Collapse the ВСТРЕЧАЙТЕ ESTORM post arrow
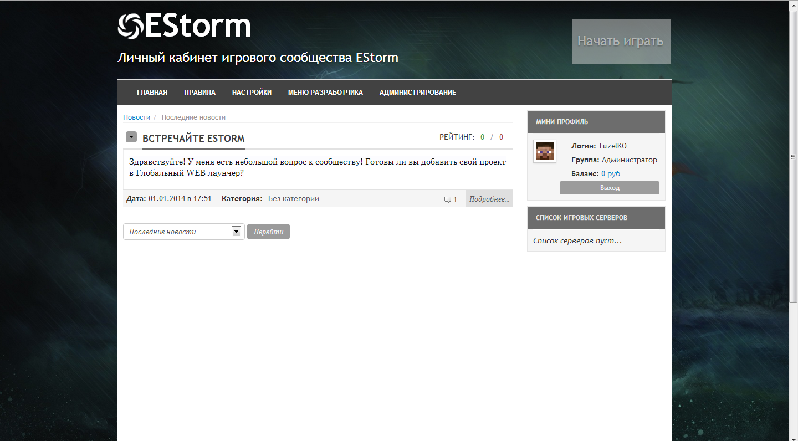798x441 pixels. click(131, 137)
